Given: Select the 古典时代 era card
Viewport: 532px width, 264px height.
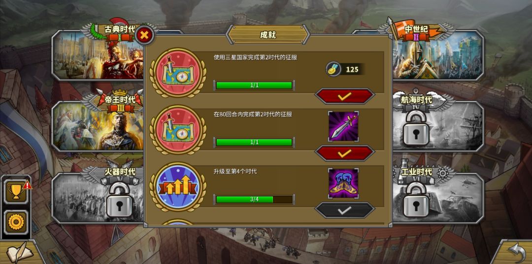Looking at the screenshot, I should [x=98, y=55].
